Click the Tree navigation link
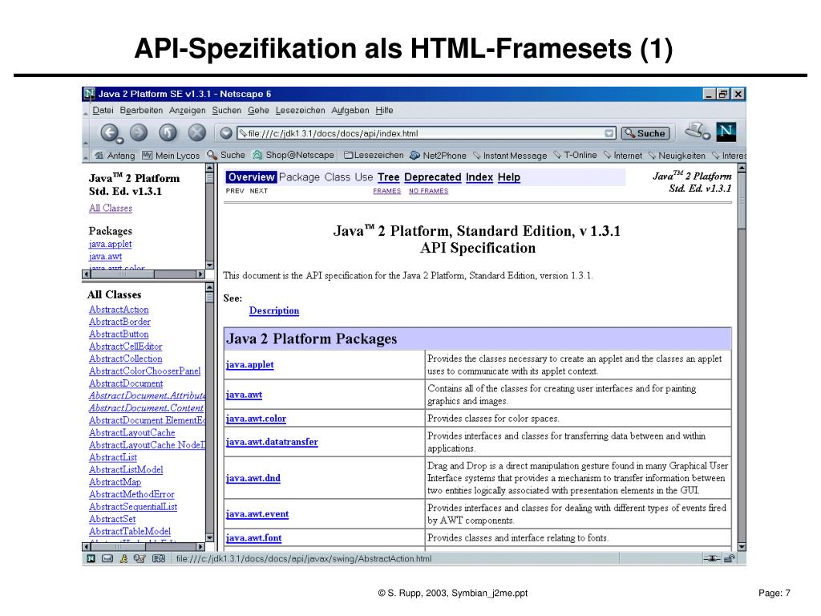This screenshot has height=616, width=821. (389, 177)
